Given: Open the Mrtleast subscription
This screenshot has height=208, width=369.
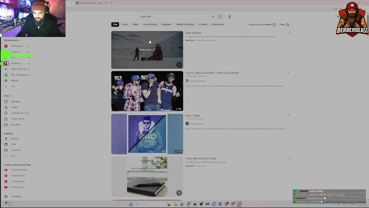Looking at the screenshot, I should click(x=15, y=81).
